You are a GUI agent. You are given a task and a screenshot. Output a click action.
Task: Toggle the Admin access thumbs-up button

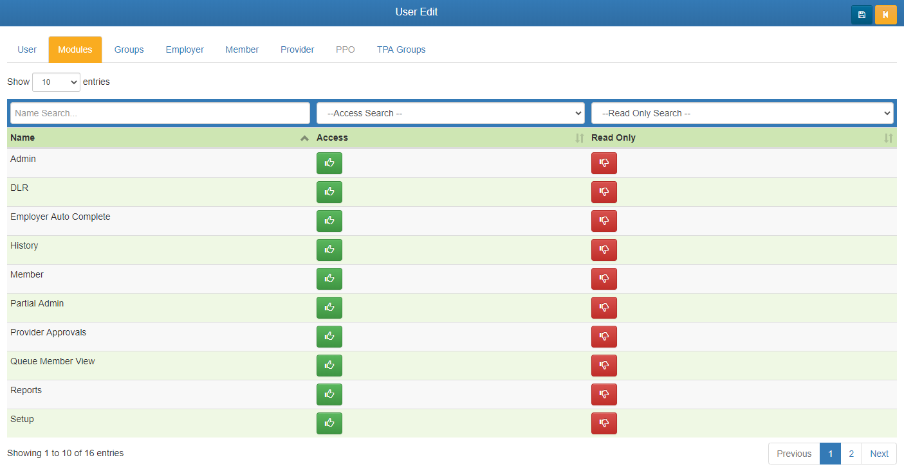tap(329, 163)
